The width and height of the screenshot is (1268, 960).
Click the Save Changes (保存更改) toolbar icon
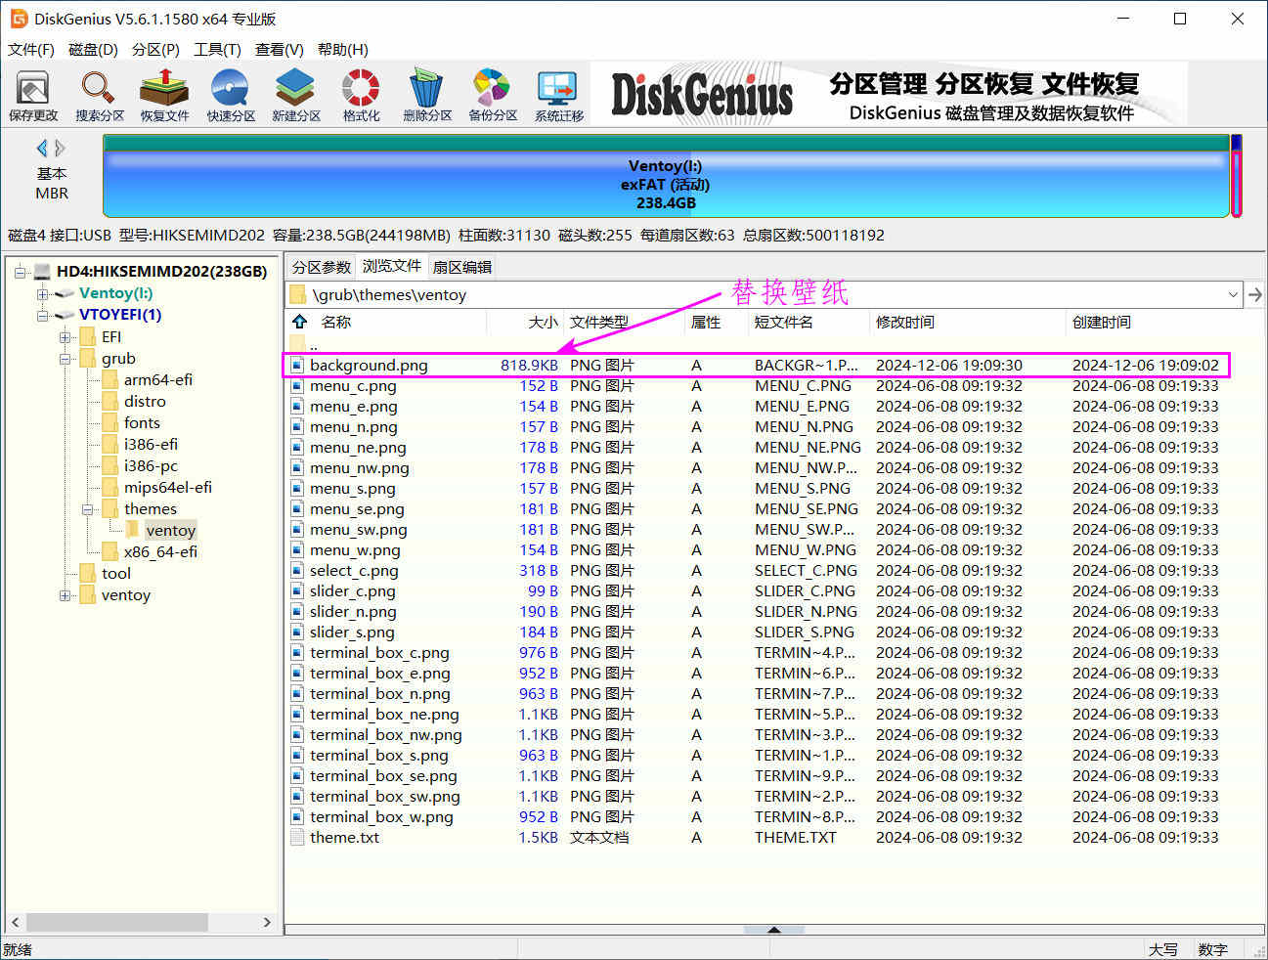click(x=33, y=96)
